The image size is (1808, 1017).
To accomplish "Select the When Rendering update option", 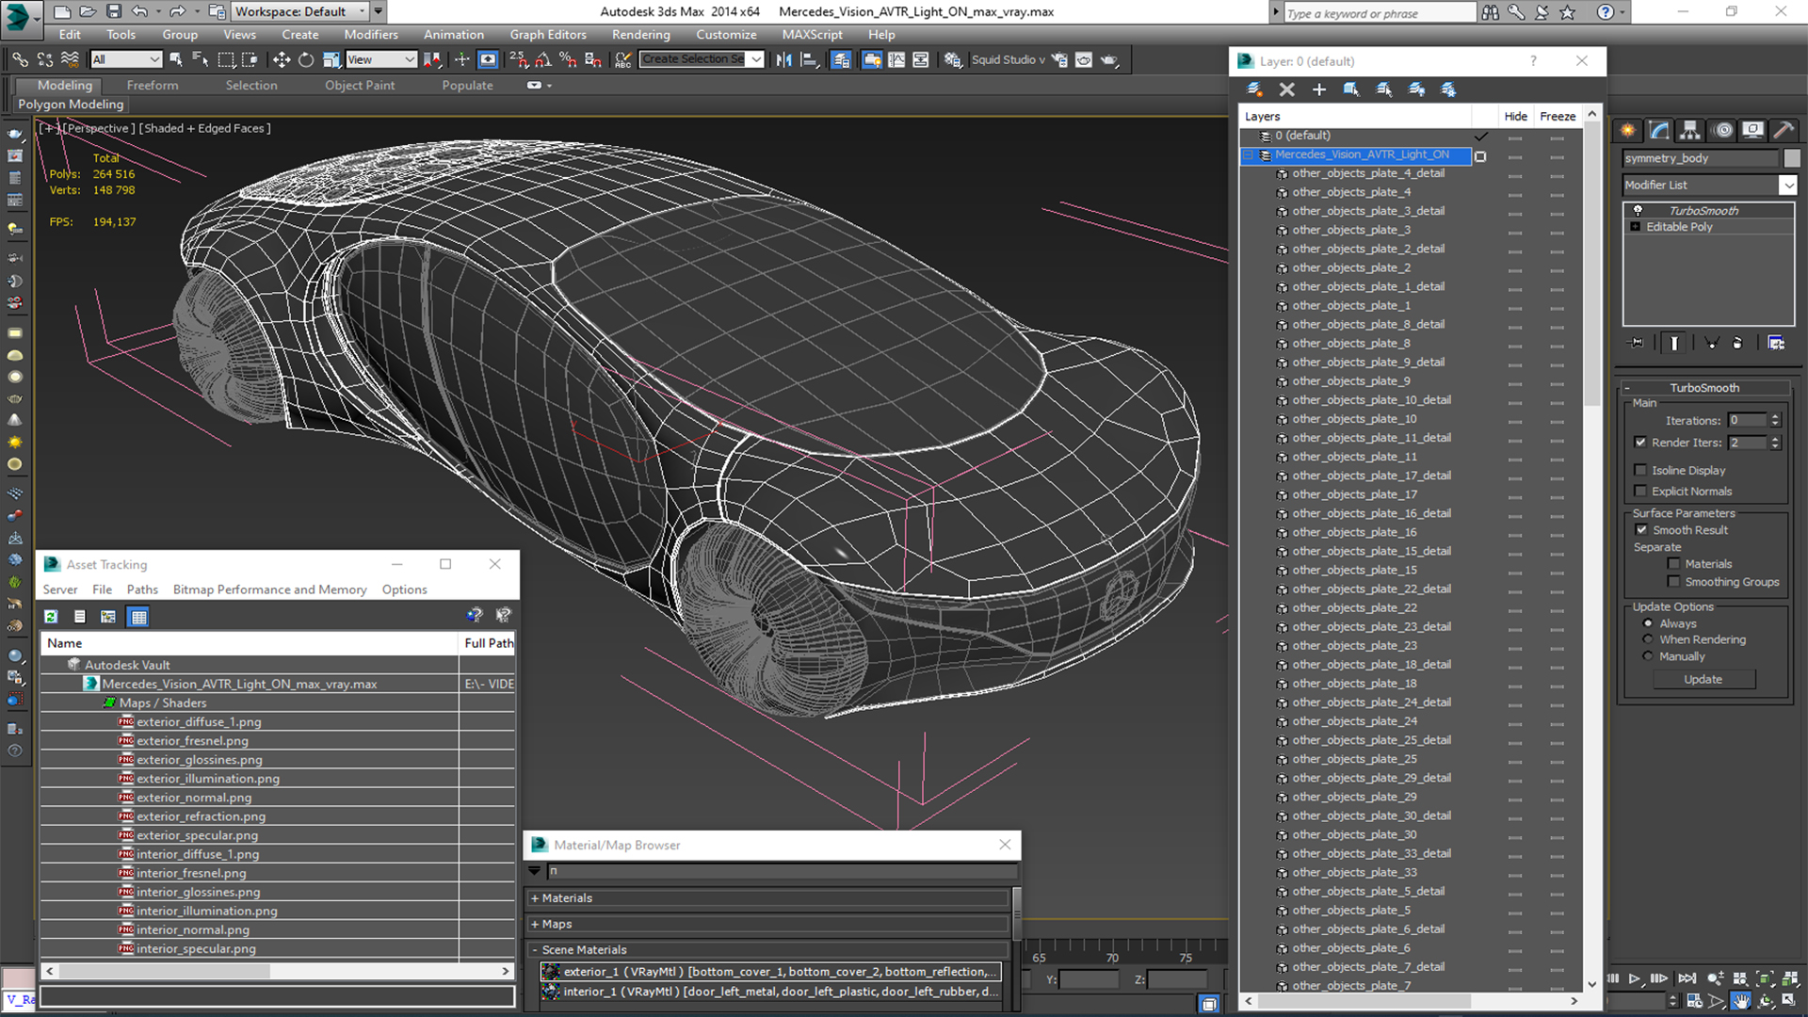I will coord(1648,639).
